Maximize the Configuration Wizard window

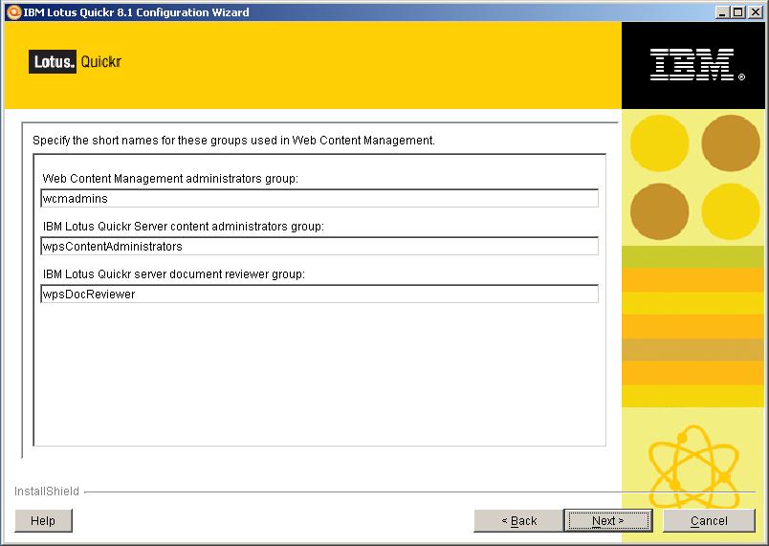click(737, 12)
